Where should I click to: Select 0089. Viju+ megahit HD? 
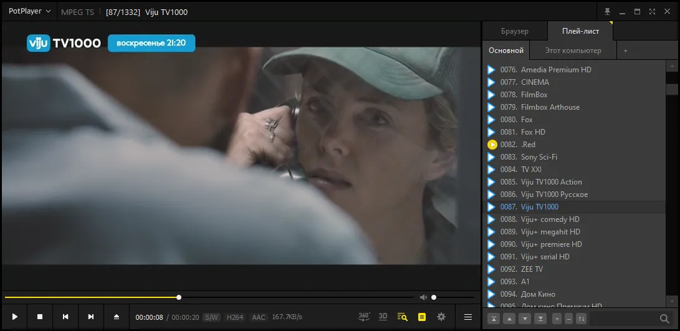click(574, 232)
